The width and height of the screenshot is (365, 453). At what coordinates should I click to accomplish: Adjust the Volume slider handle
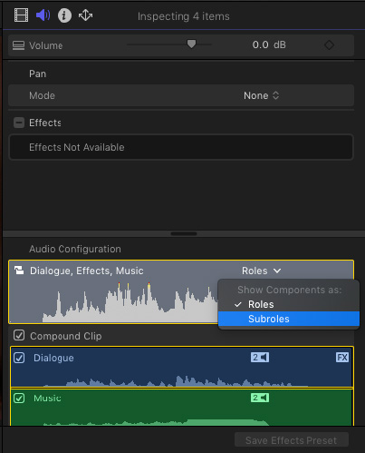pyautogui.click(x=191, y=44)
